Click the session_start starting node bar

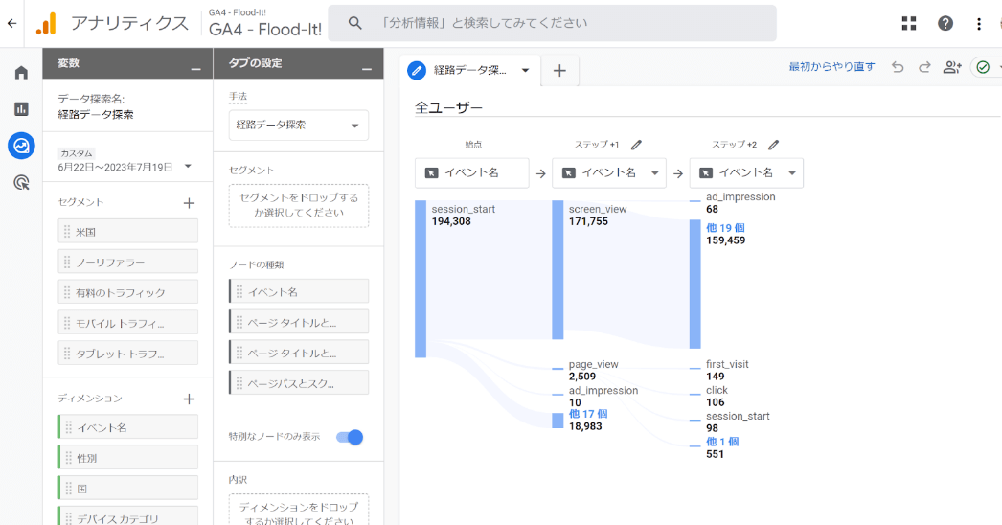(421, 279)
